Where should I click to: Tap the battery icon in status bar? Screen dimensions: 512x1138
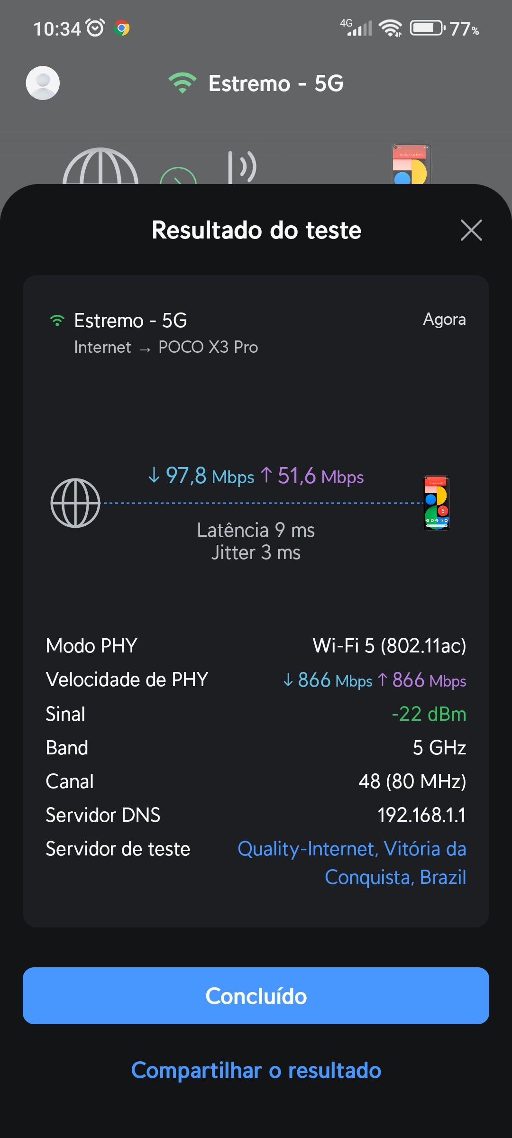click(427, 28)
